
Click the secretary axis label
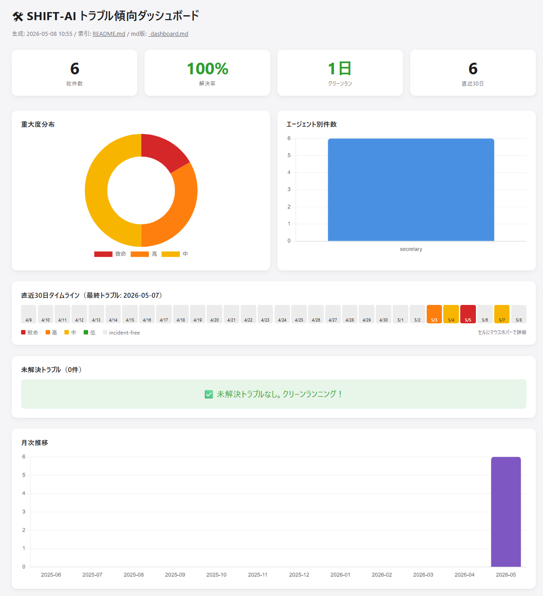point(411,249)
